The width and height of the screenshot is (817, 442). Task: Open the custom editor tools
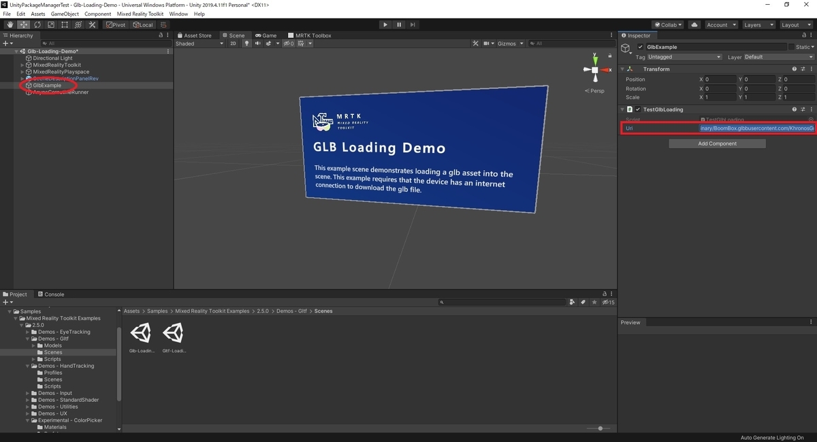[x=92, y=25]
